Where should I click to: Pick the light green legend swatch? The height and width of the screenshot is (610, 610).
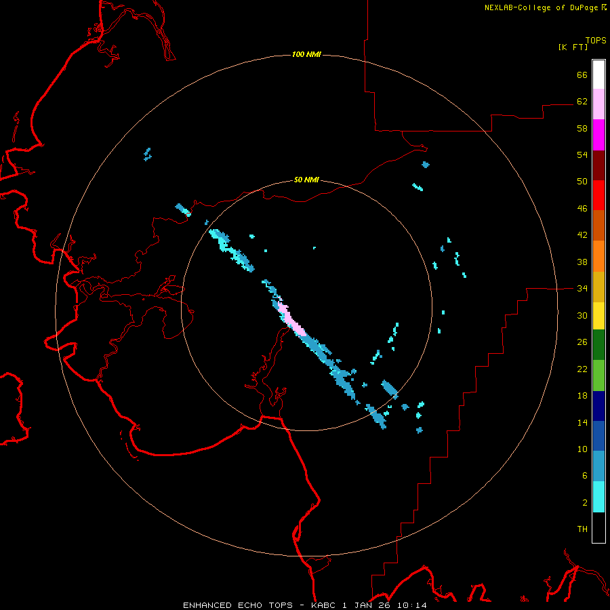598,375
